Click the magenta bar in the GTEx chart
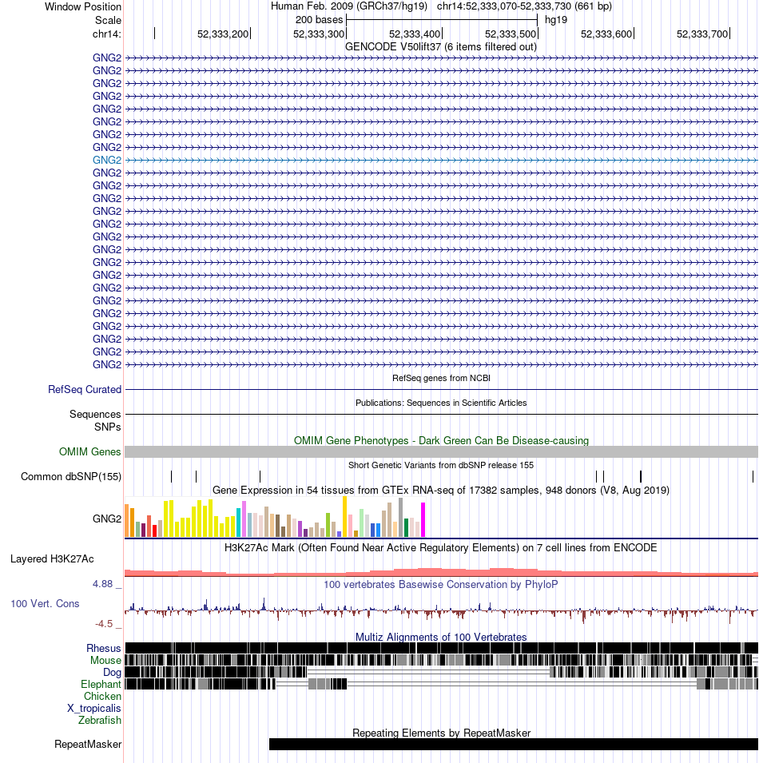 (x=423, y=519)
